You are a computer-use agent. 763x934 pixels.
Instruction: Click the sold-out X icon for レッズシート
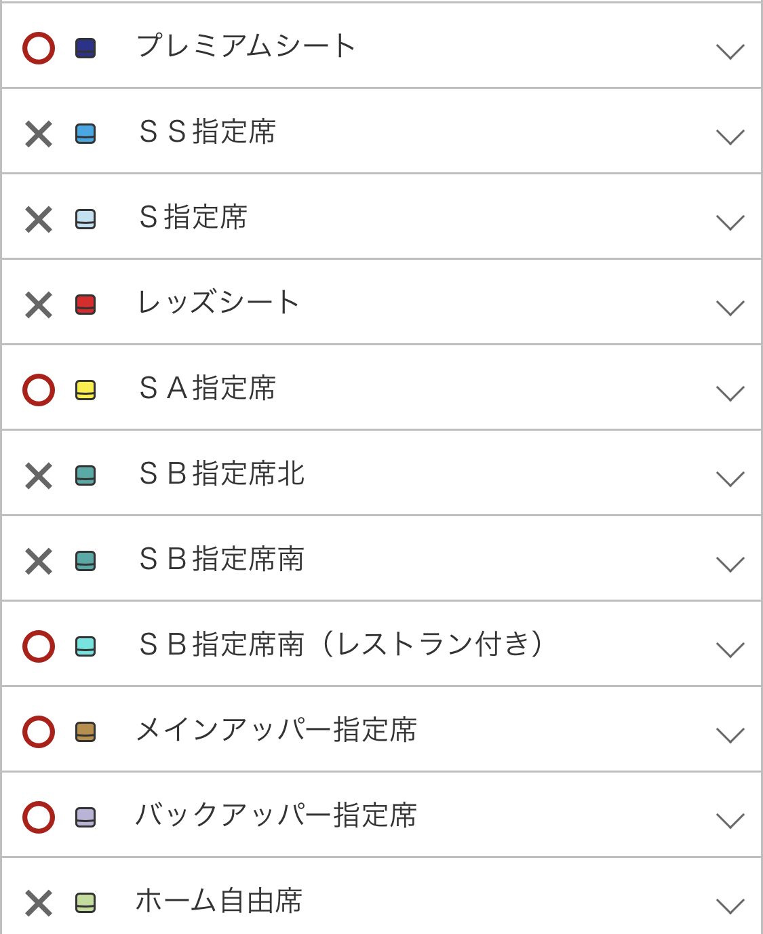[39, 305]
